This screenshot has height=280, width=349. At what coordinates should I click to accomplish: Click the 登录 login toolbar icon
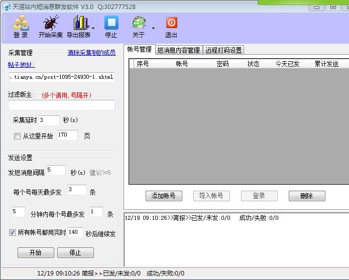click(x=21, y=24)
